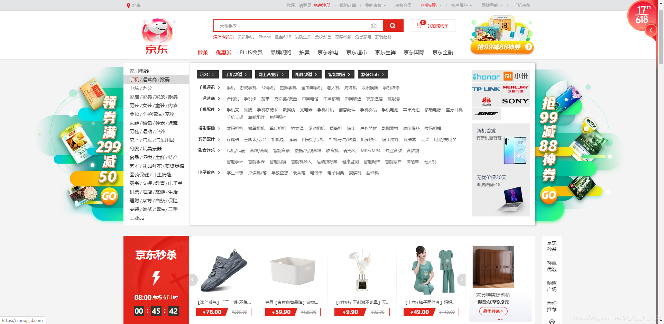Expand 客户服务 dropdown
This screenshot has width=664, height=324.
[x=461, y=6]
